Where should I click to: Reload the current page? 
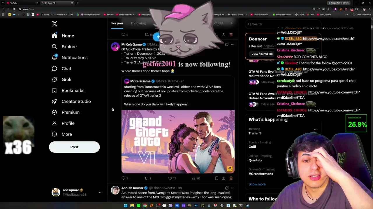[14, 9]
